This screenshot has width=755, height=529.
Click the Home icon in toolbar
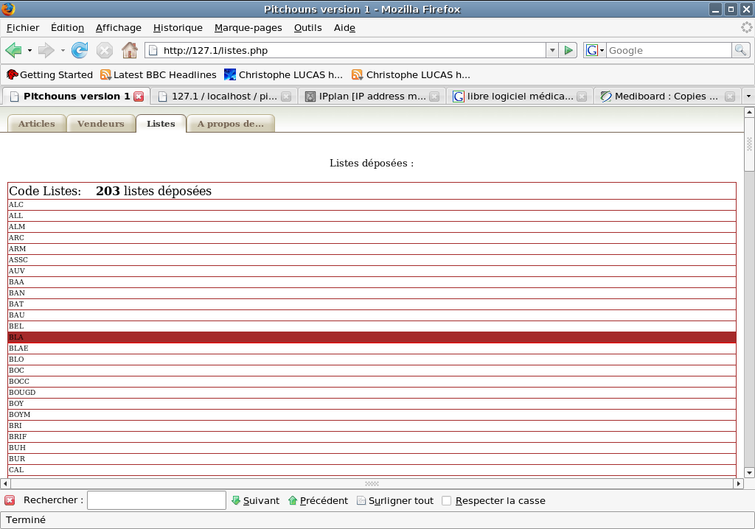[130, 50]
